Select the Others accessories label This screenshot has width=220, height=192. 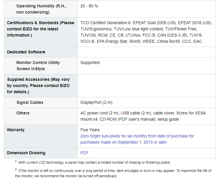pos(23,113)
